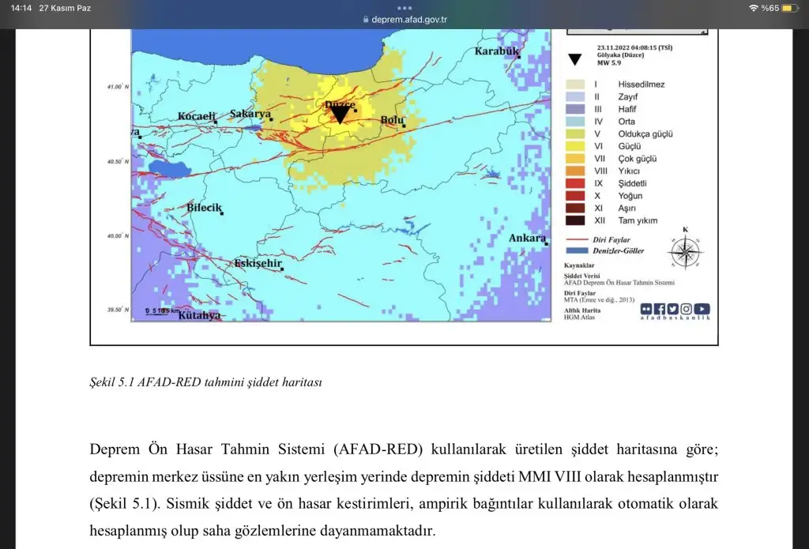Tap the Facebook icon in map footer

(660, 309)
